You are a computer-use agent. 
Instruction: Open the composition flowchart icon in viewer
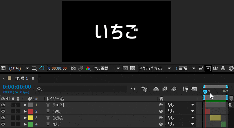[223, 68]
